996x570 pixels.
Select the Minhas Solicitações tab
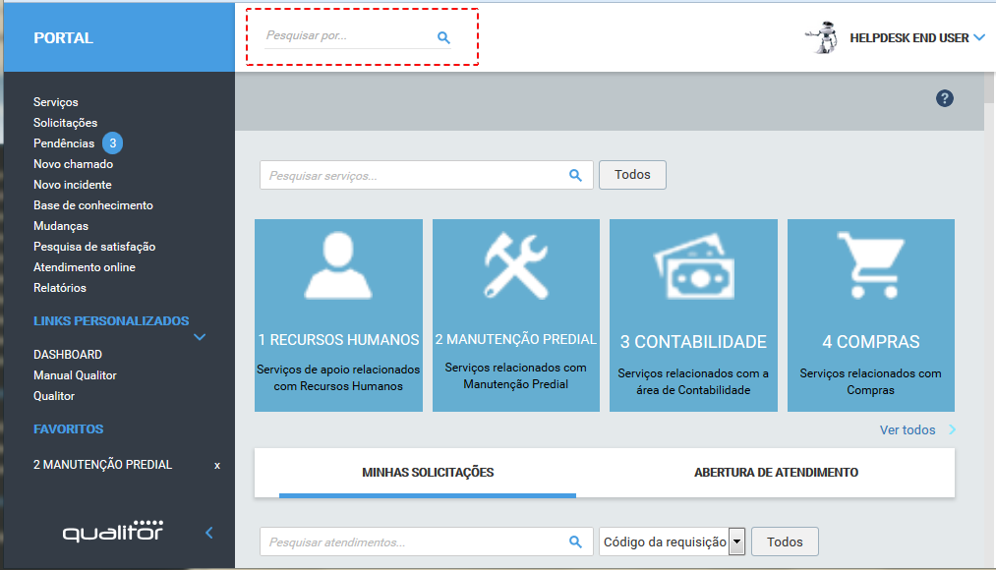(x=428, y=473)
